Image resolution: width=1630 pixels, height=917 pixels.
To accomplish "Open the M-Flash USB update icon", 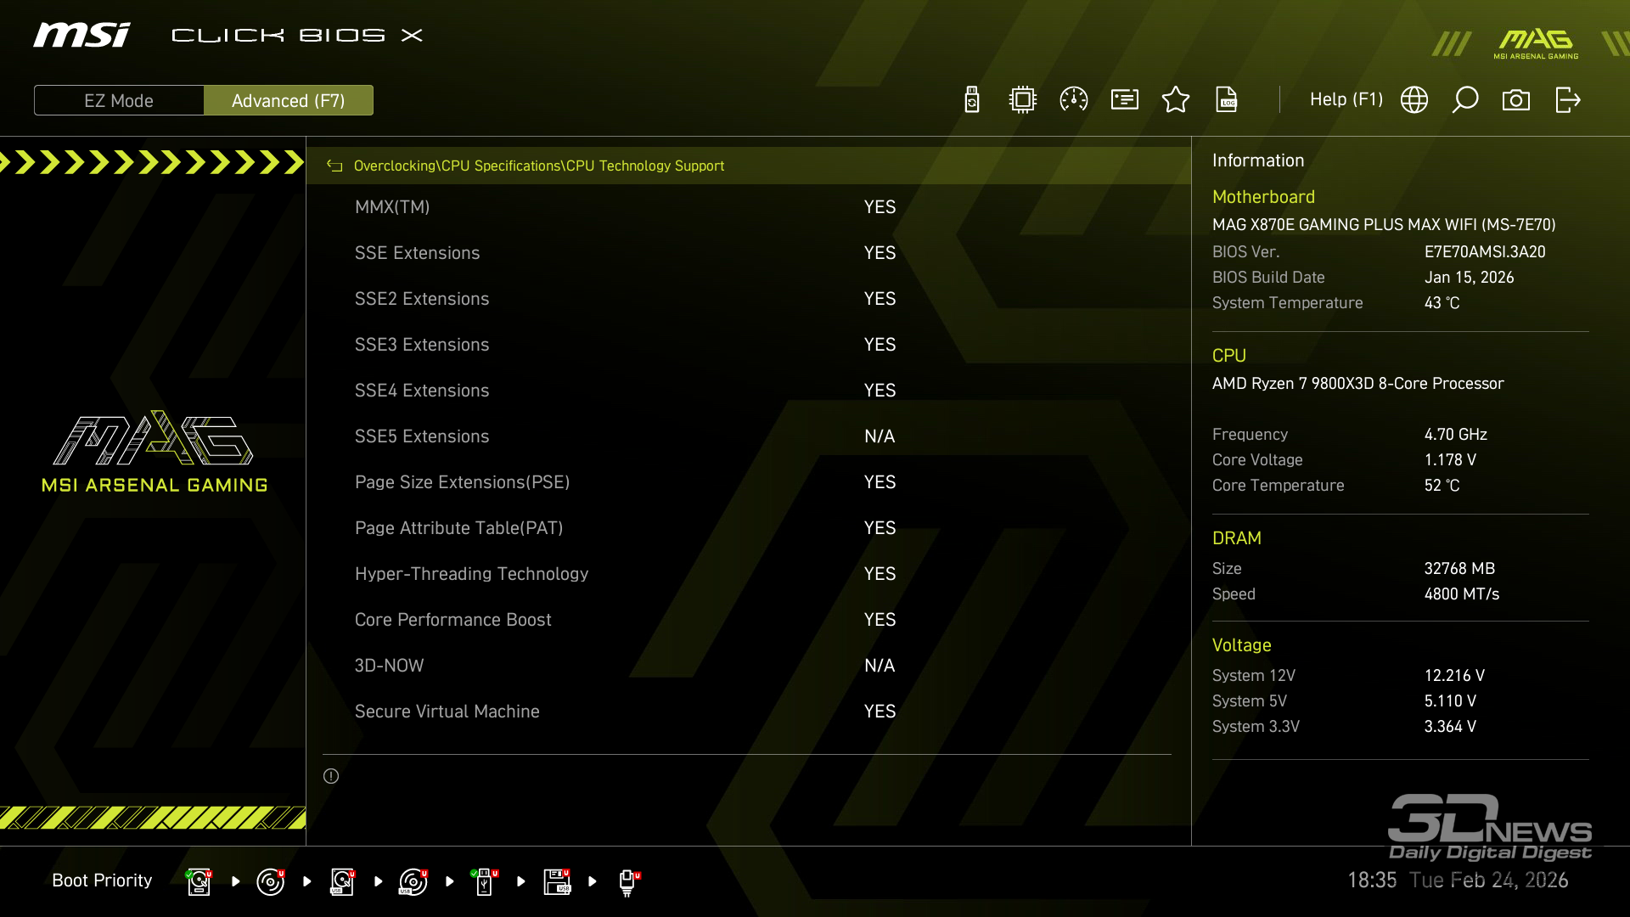I will point(972,100).
